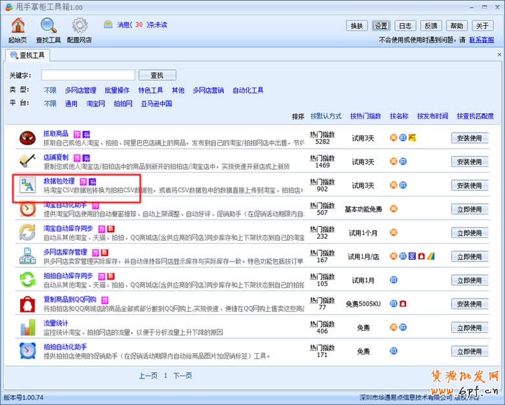Screen dimensions: 505x405
Task: Filter type by 多网店管理
Action: (81, 90)
